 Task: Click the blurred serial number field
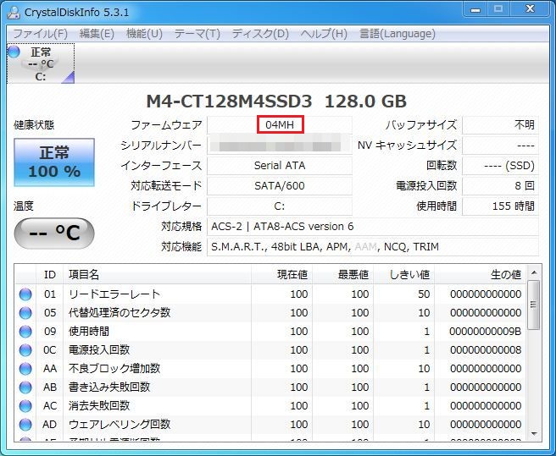(280, 146)
